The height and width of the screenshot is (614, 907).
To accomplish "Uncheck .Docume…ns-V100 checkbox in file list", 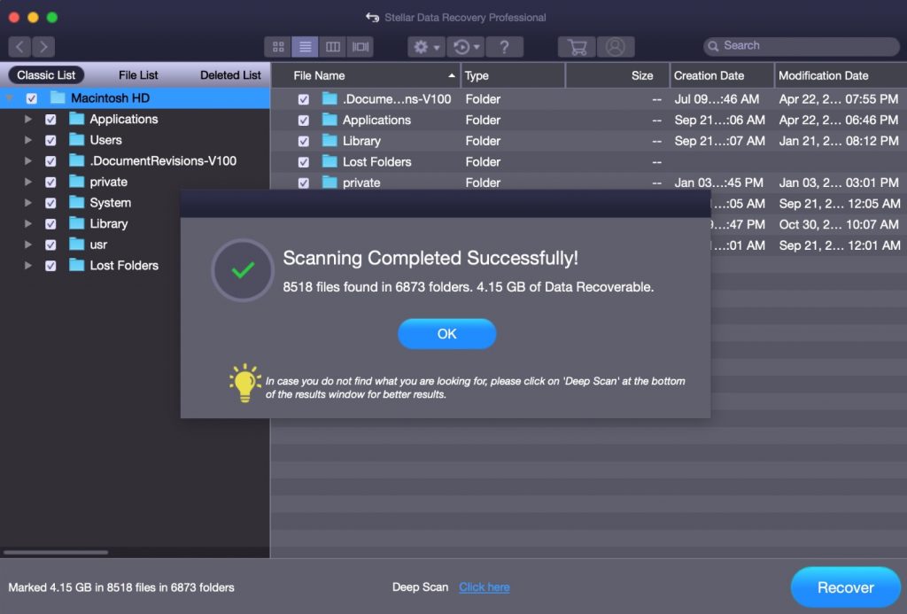I will pos(303,99).
